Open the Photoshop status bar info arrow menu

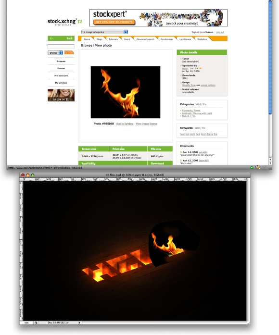(79, 323)
